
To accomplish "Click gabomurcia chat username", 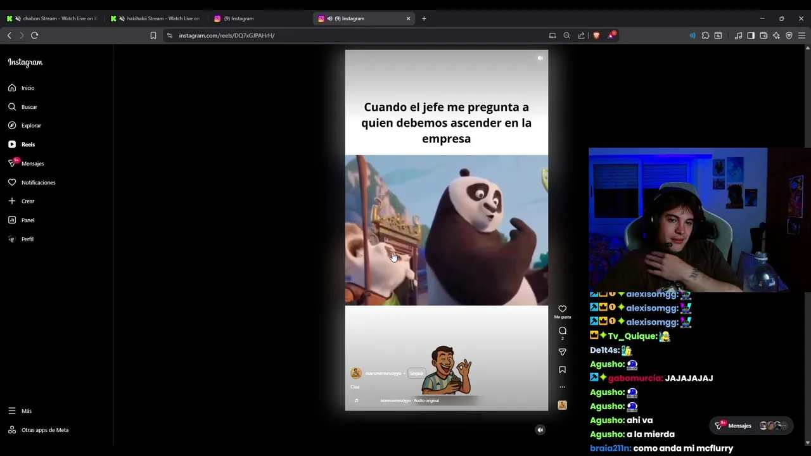I will (635, 378).
